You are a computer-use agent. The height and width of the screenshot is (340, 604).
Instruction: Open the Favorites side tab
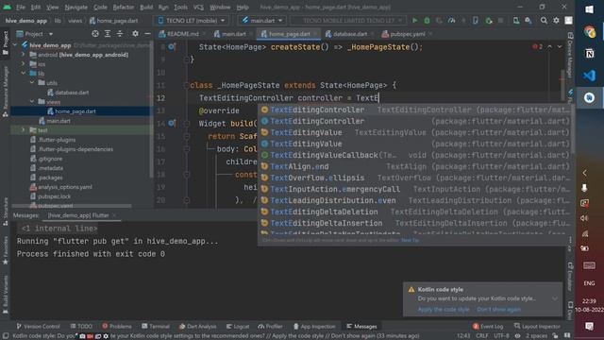[x=6, y=250]
